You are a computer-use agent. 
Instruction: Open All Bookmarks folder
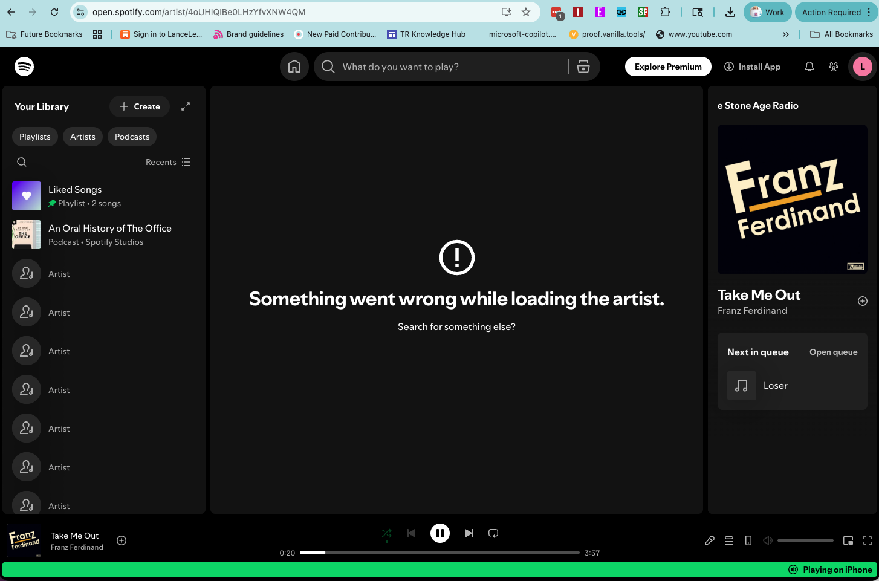(842, 34)
